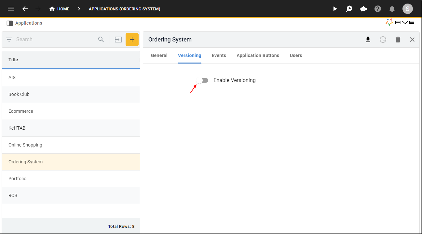
Task: Select the Book Club application row
Action: 71,94
